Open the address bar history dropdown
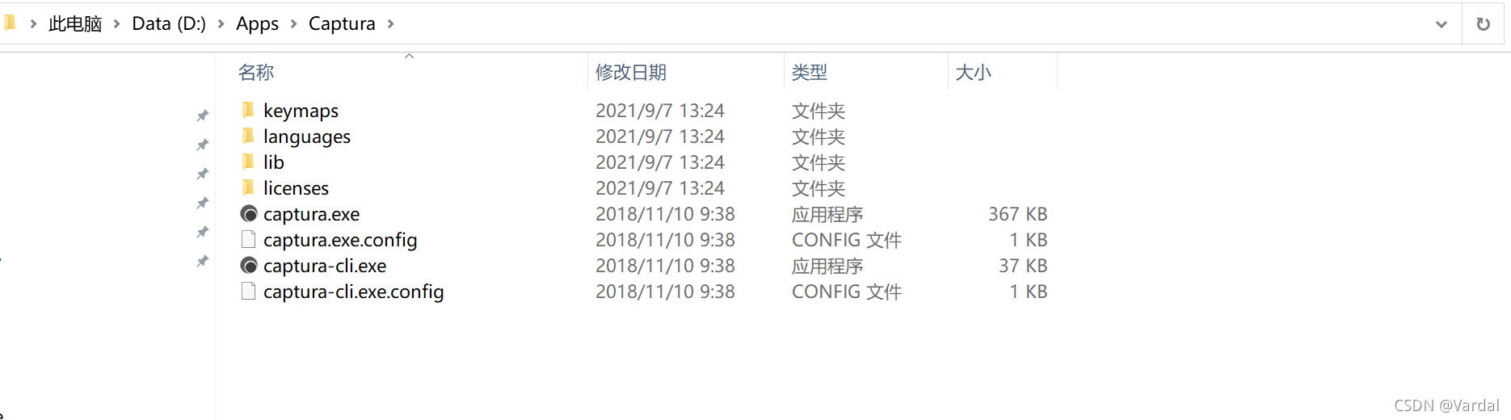Screen dimensions: 1511x420 coord(1442,24)
